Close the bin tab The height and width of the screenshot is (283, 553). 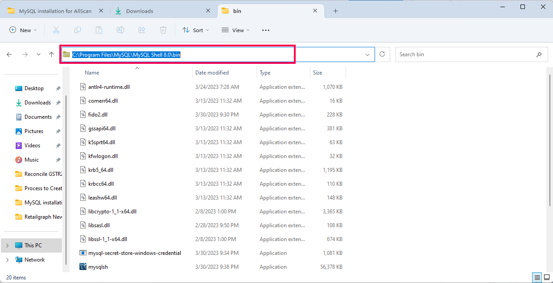click(x=315, y=11)
